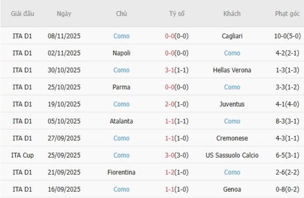Screen dimensions: 304x198
Task: Click the "Phạt góc" column header
Action: [x=287, y=14]
